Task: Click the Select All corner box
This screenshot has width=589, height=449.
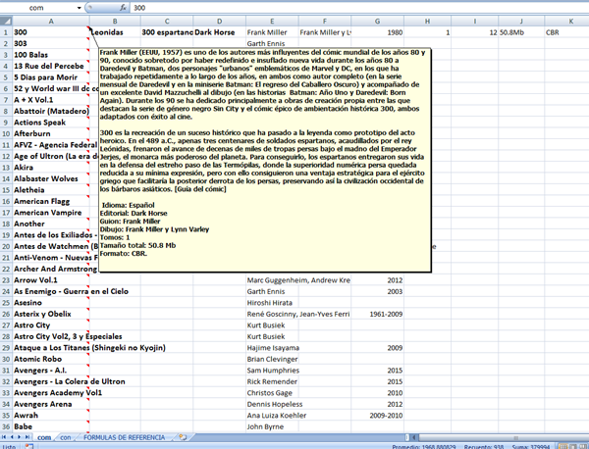Action: 5,20
